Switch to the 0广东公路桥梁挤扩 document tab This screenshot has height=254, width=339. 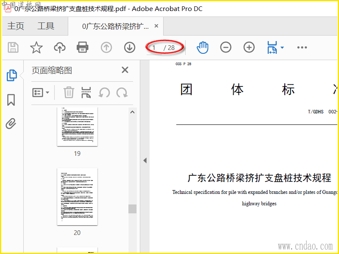(115, 26)
